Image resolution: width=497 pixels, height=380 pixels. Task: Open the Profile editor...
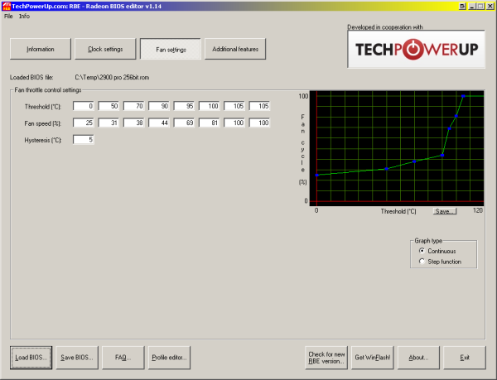169,358
